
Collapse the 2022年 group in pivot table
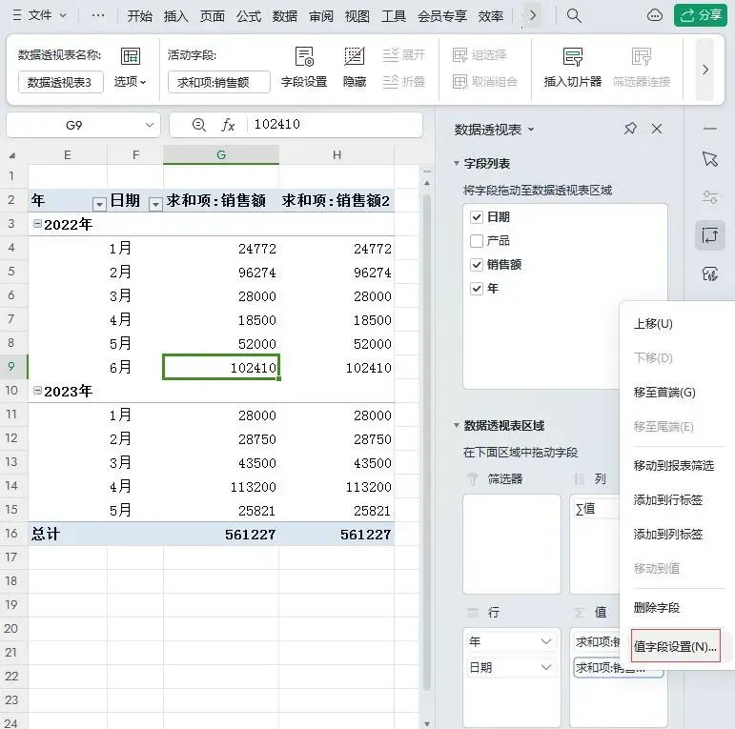pos(37,224)
